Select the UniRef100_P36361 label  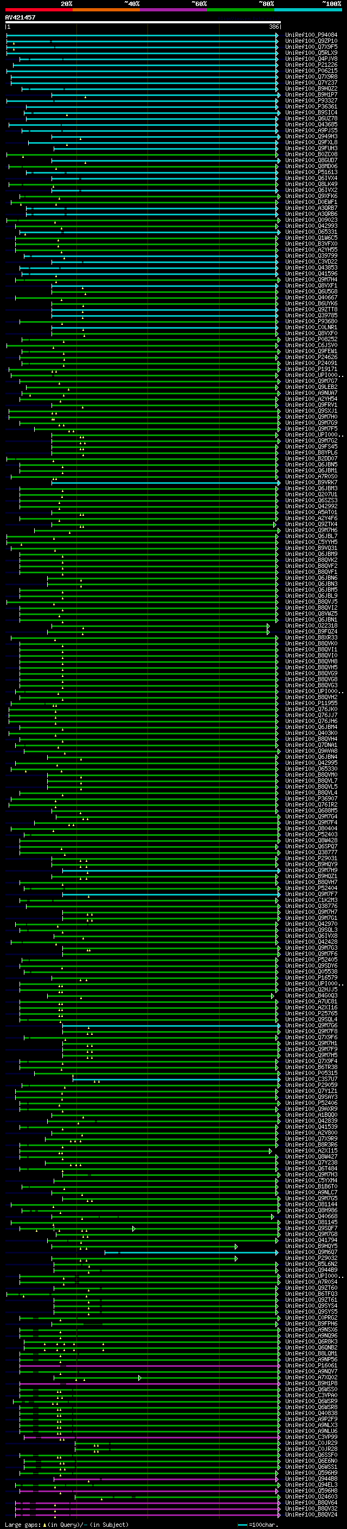pos(311,107)
